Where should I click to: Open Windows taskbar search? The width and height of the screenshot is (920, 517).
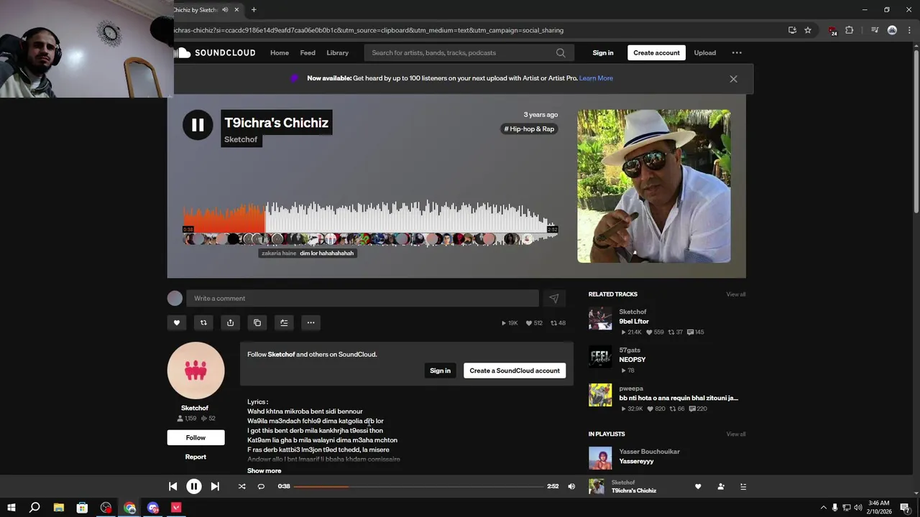point(34,508)
